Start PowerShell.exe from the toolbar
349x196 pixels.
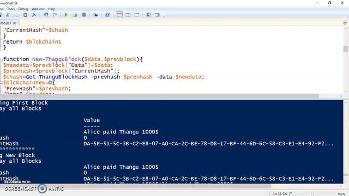(x=107, y=15)
